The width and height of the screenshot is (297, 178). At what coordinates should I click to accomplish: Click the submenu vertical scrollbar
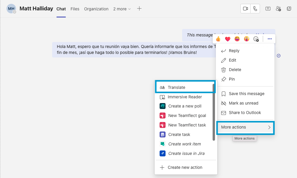[214, 113]
